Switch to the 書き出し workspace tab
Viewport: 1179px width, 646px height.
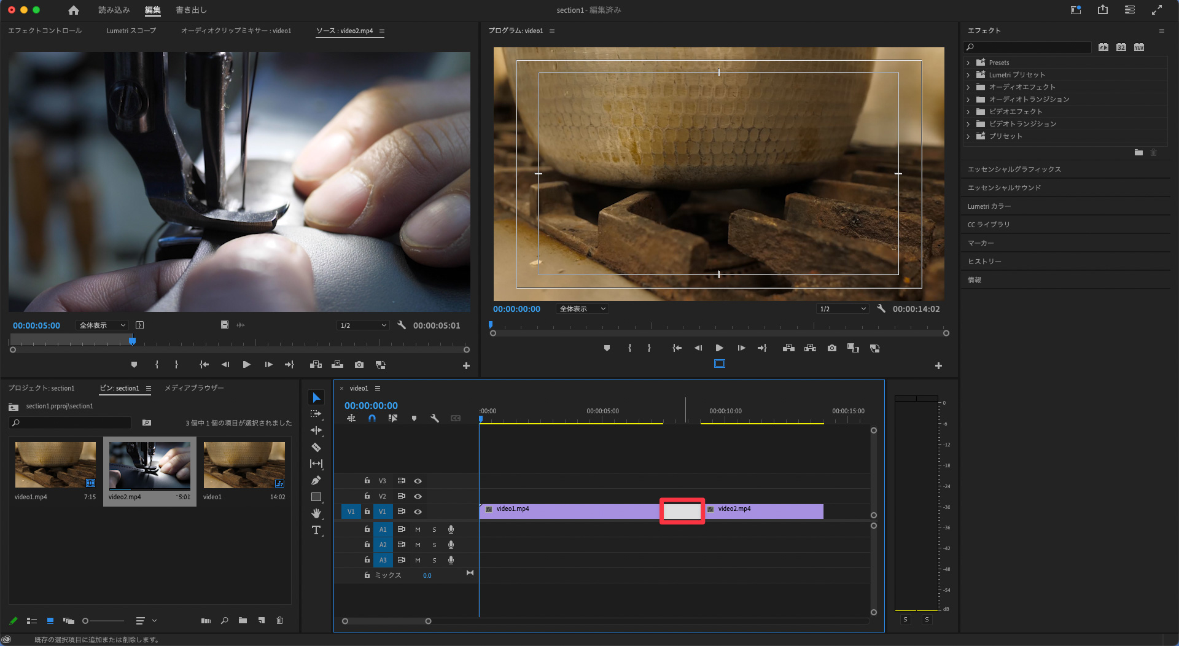point(191,10)
